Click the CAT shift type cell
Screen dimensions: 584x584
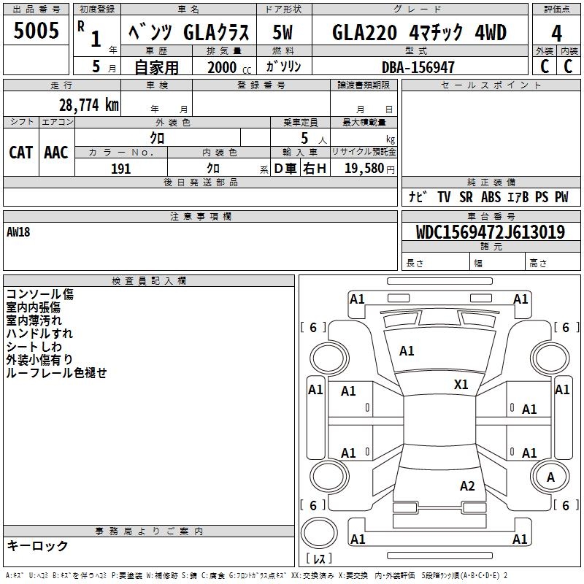click(21, 153)
